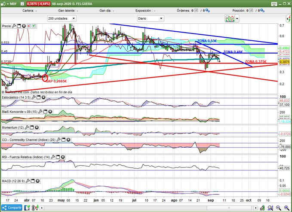Click the scroll right arrow of chart scrollbar
Screen dimensions: 292x212
click(256, 208)
